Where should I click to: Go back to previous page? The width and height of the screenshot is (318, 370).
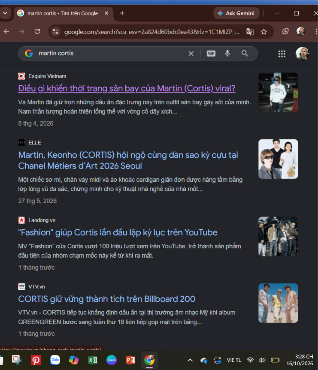coord(6,31)
